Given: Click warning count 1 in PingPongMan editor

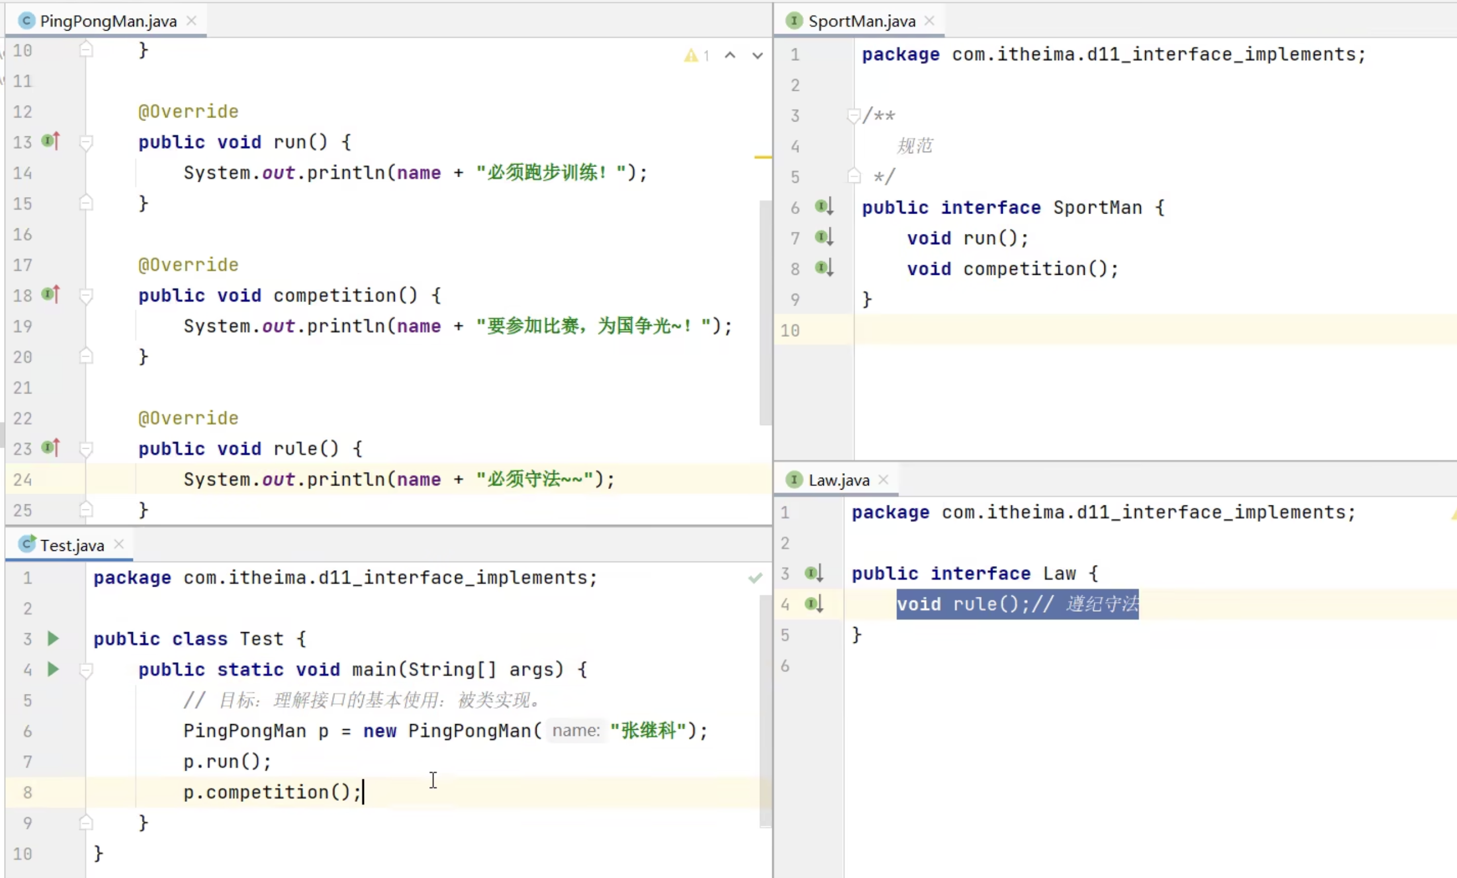Looking at the screenshot, I should coord(706,56).
